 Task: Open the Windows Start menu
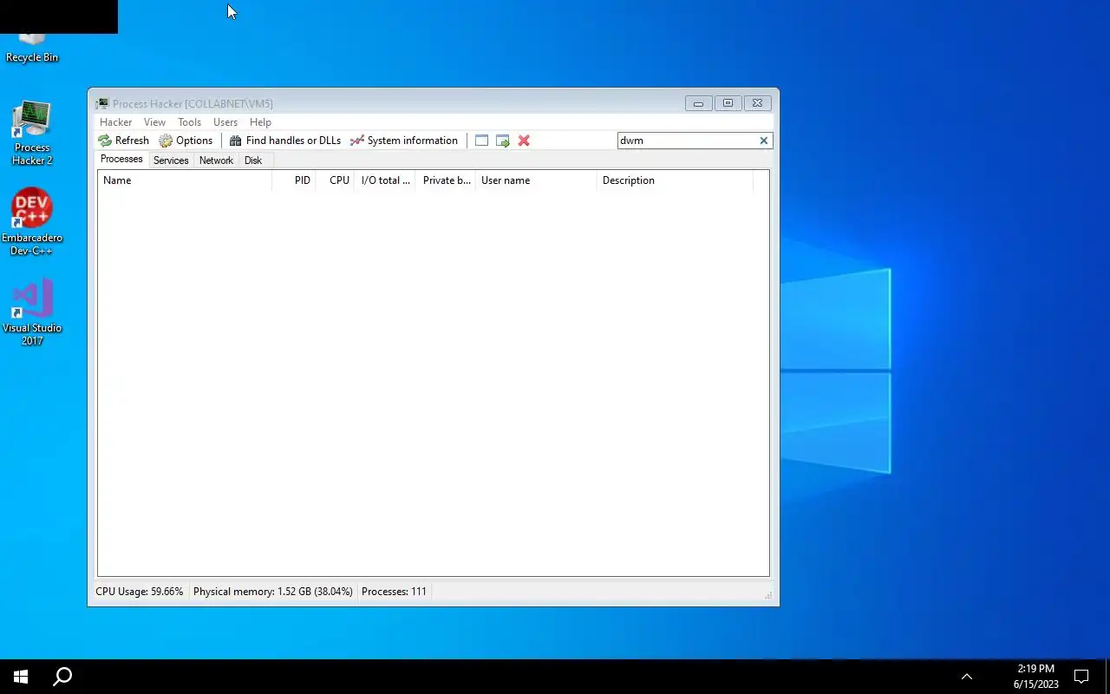pyautogui.click(x=21, y=677)
